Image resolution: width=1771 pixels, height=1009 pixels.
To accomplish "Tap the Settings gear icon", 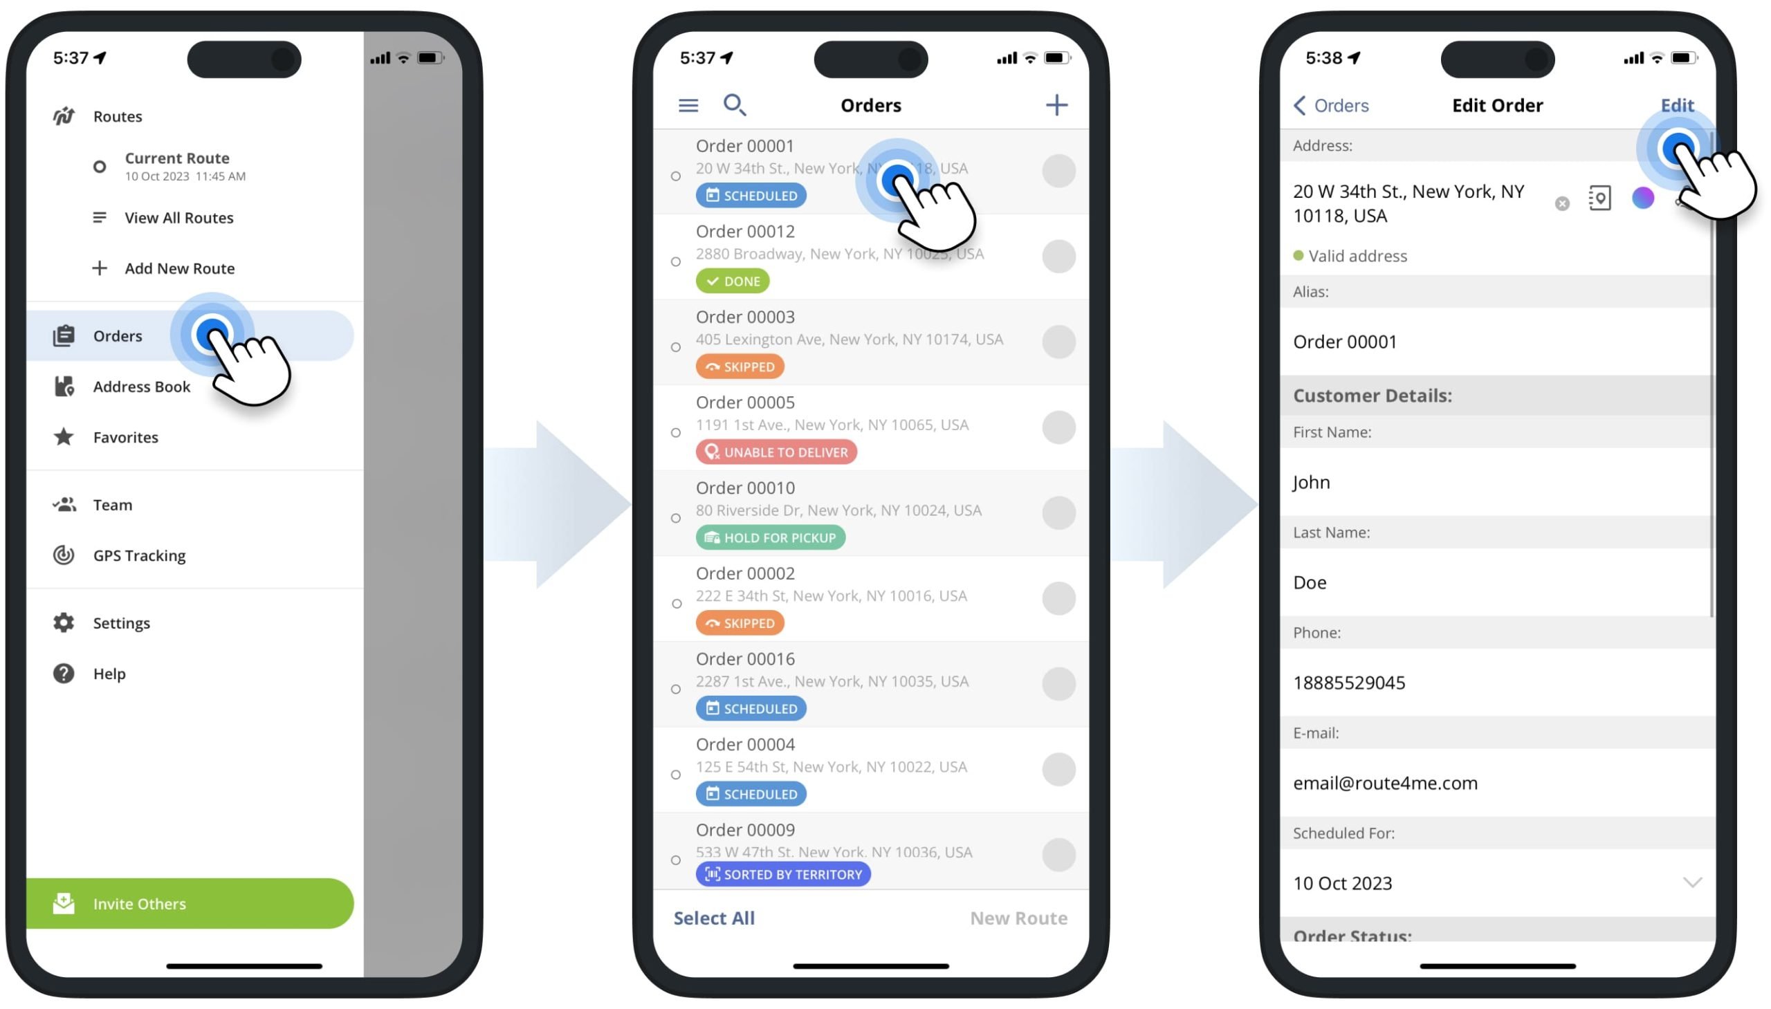I will click(x=62, y=622).
